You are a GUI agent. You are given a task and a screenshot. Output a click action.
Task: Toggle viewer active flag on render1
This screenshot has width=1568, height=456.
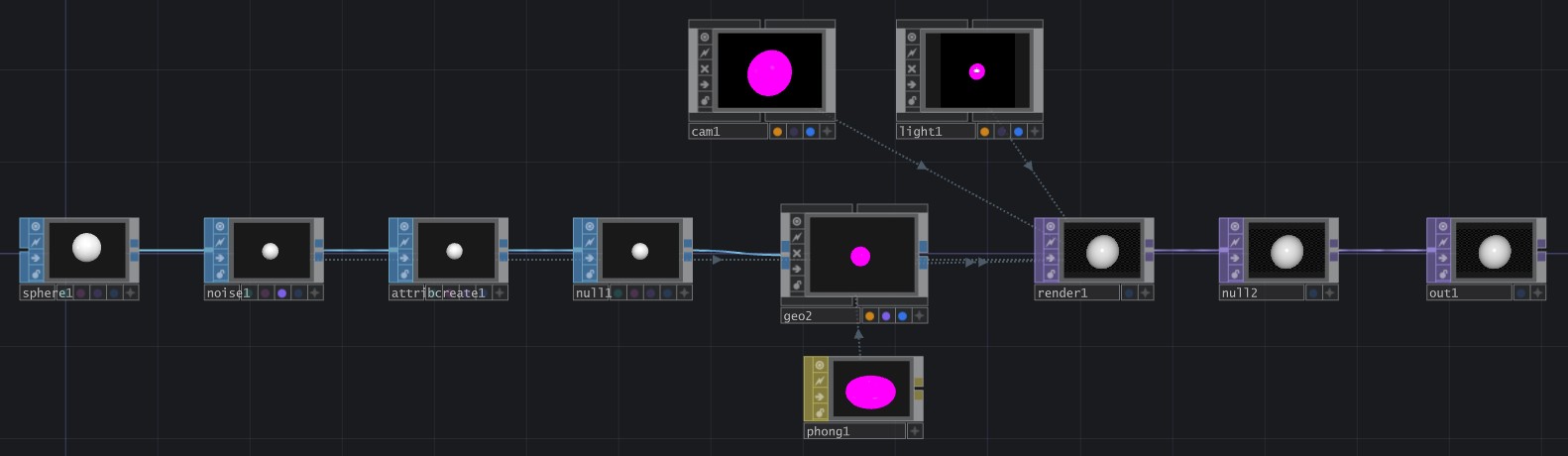1051,226
